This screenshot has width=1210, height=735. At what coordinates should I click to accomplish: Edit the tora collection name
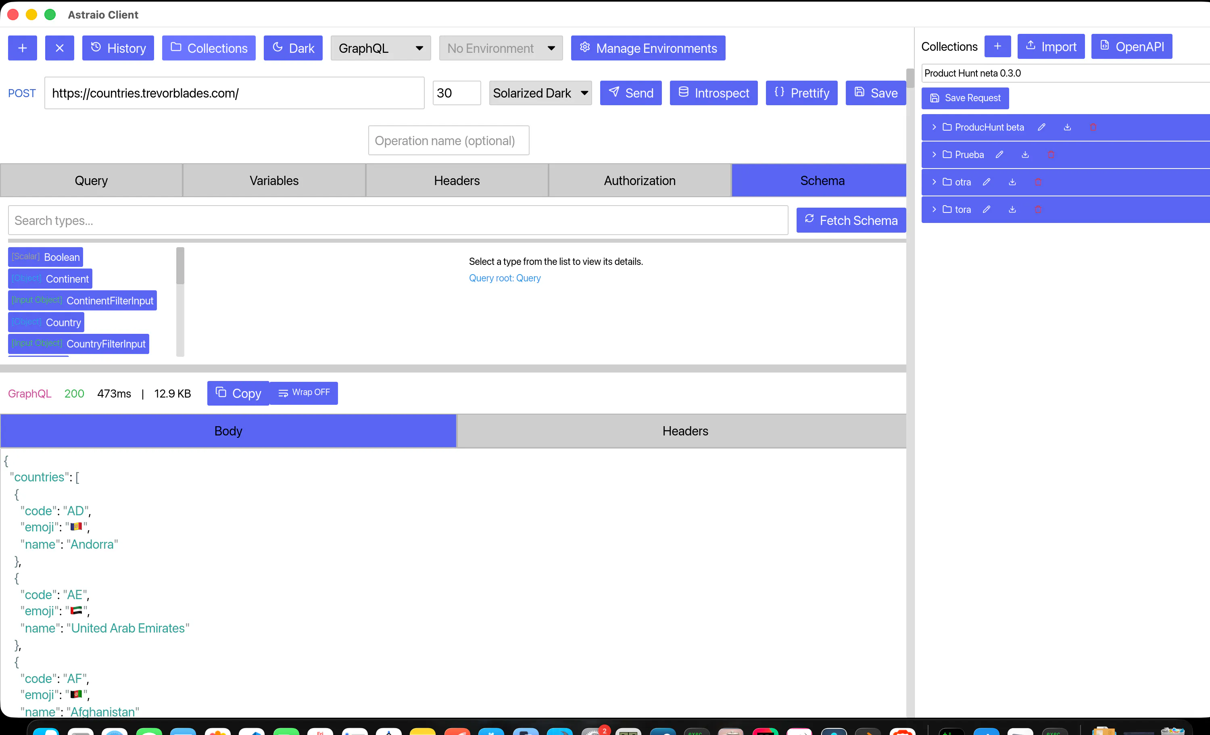(x=987, y=210)
